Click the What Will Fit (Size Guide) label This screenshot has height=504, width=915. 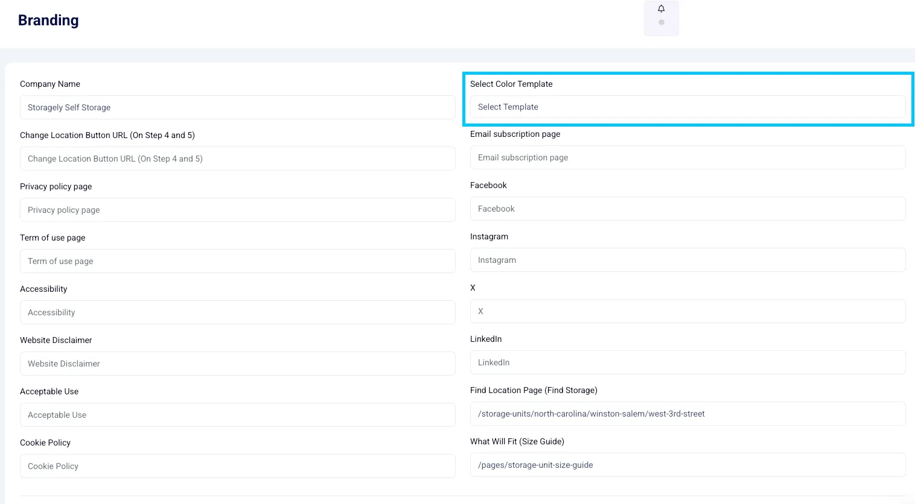point(517,441)
